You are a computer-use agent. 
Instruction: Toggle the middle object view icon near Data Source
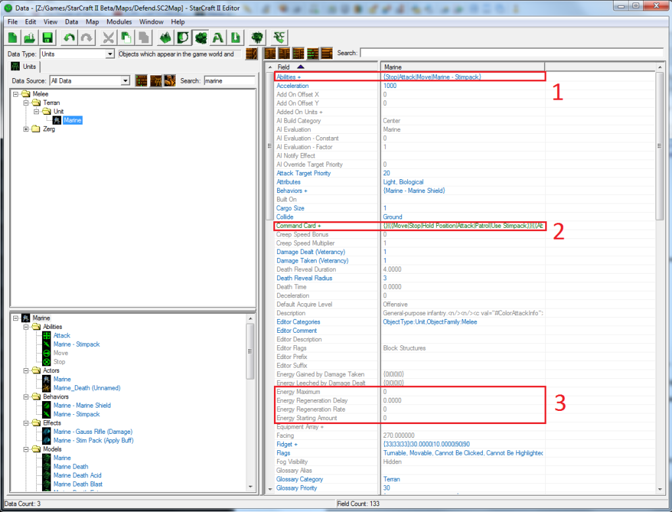pyautogui.click(x=156, y=81)
